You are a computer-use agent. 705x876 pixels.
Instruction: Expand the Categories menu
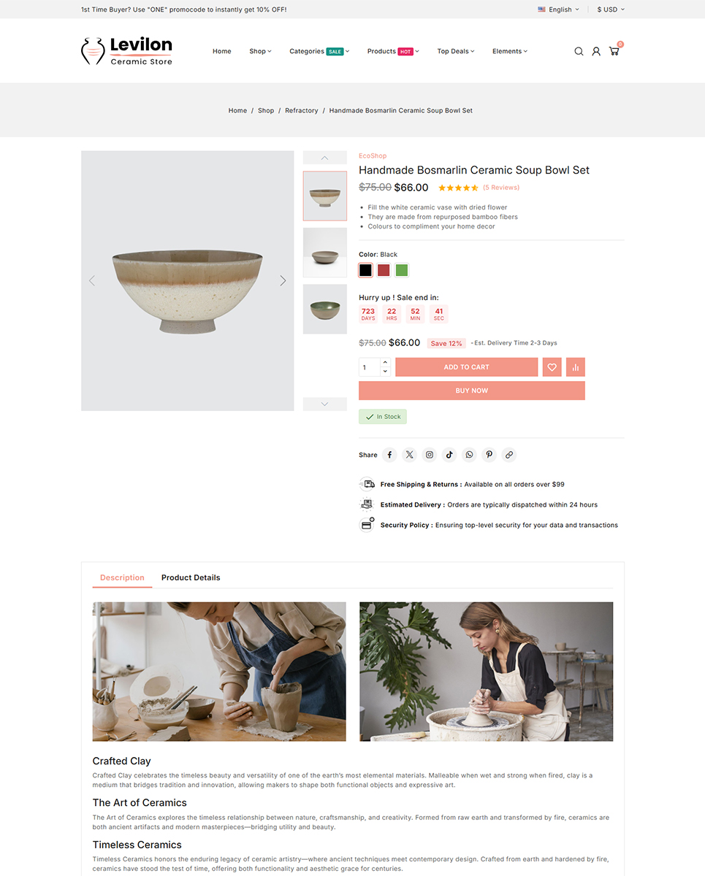[319, 51]
